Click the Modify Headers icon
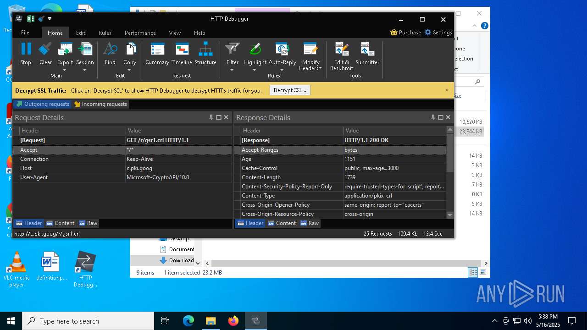 [310, 49]
